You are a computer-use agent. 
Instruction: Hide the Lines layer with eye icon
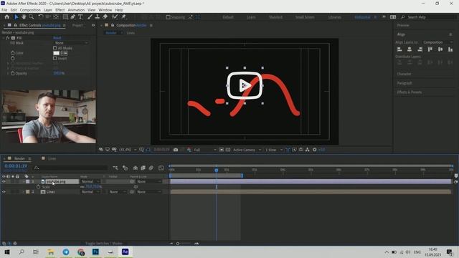[4, 192]
